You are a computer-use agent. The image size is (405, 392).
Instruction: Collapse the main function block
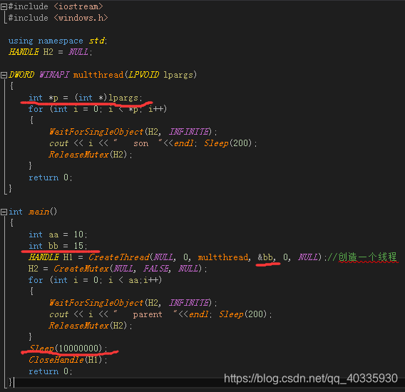(4, 212)
